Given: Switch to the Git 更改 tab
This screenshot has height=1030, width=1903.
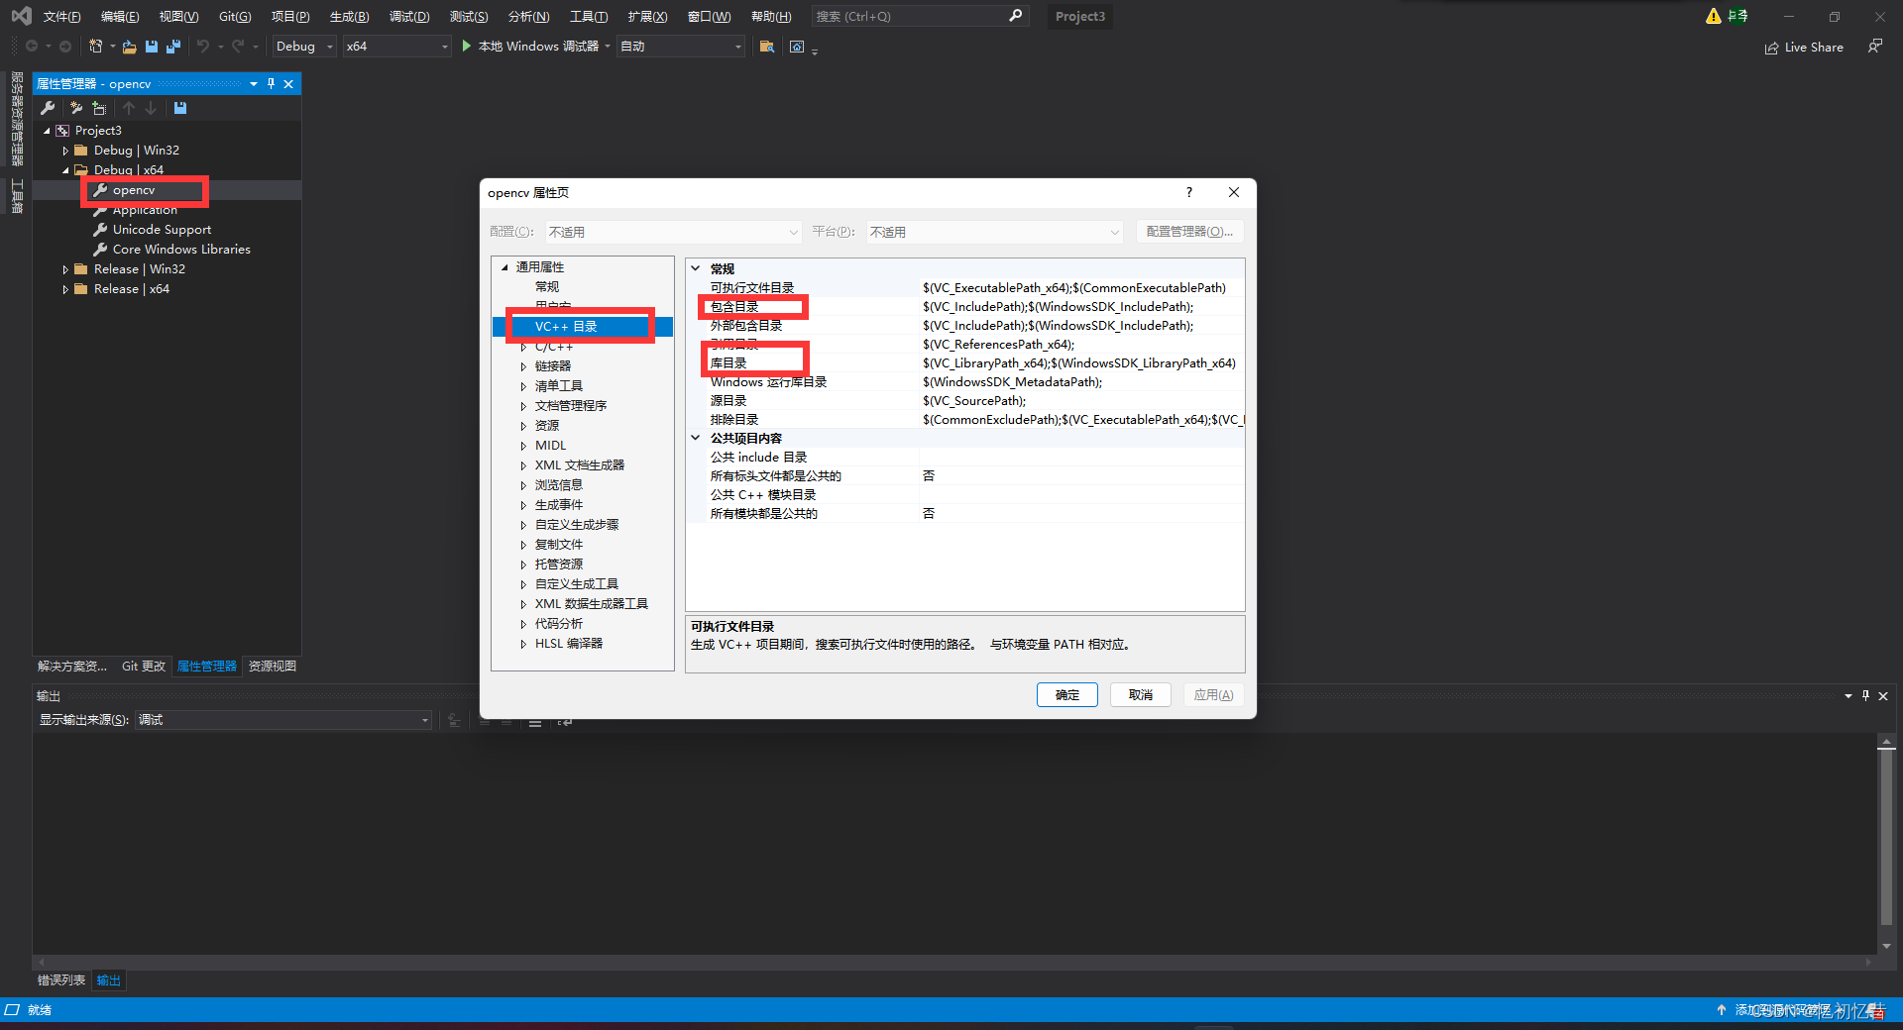Looking at the screenshot, I should pos(144,667).
